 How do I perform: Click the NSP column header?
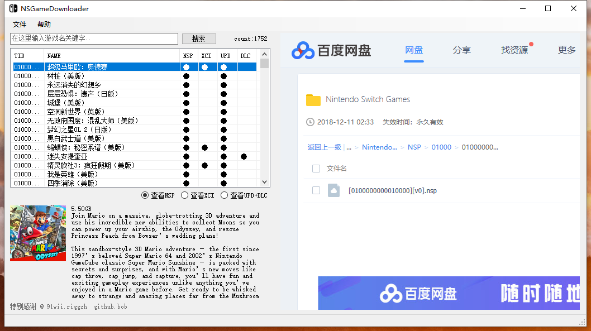coord(189,56)
